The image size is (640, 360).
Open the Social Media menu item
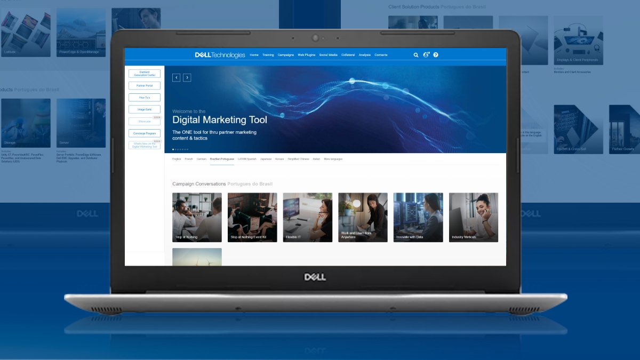point(329,55)
